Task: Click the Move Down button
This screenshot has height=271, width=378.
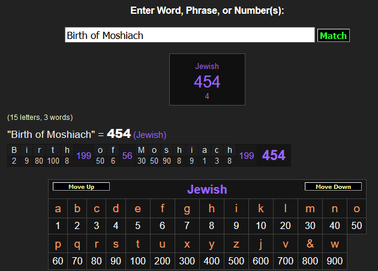Action: (x=333, y=186)
